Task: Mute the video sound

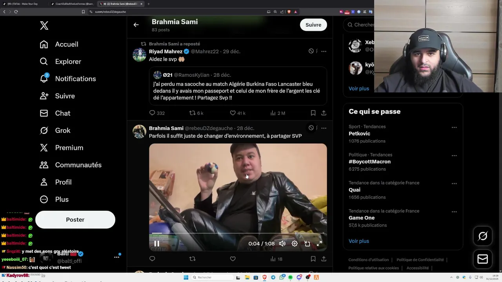Action: pyautogui.click(x=282, y=244)
